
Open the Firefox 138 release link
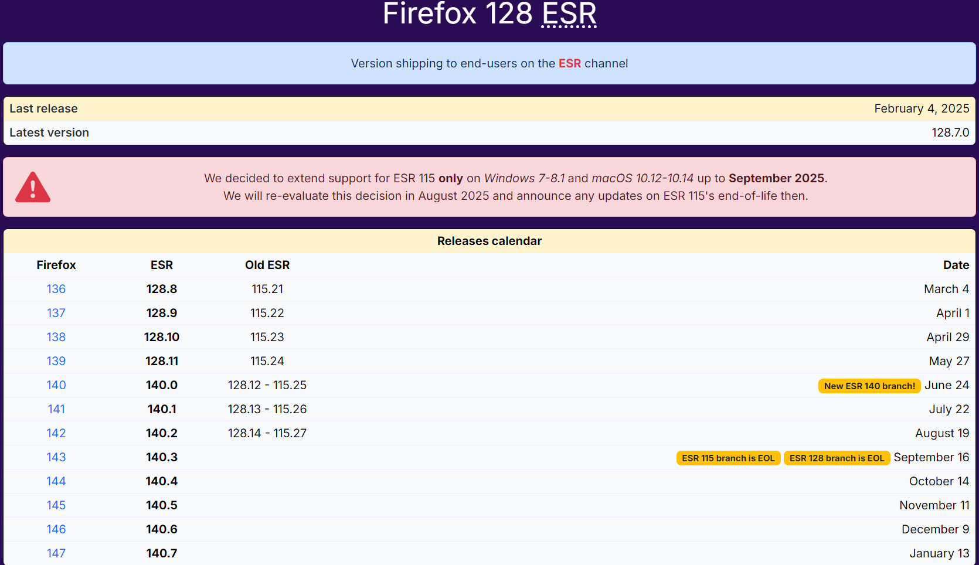point(56,337)
